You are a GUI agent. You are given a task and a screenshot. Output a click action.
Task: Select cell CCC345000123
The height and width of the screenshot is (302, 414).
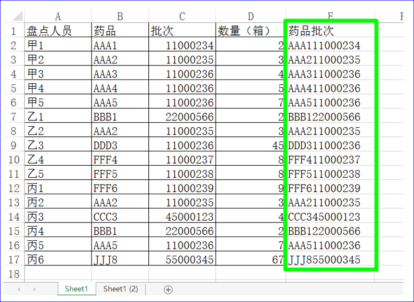(x=331, y=217)
